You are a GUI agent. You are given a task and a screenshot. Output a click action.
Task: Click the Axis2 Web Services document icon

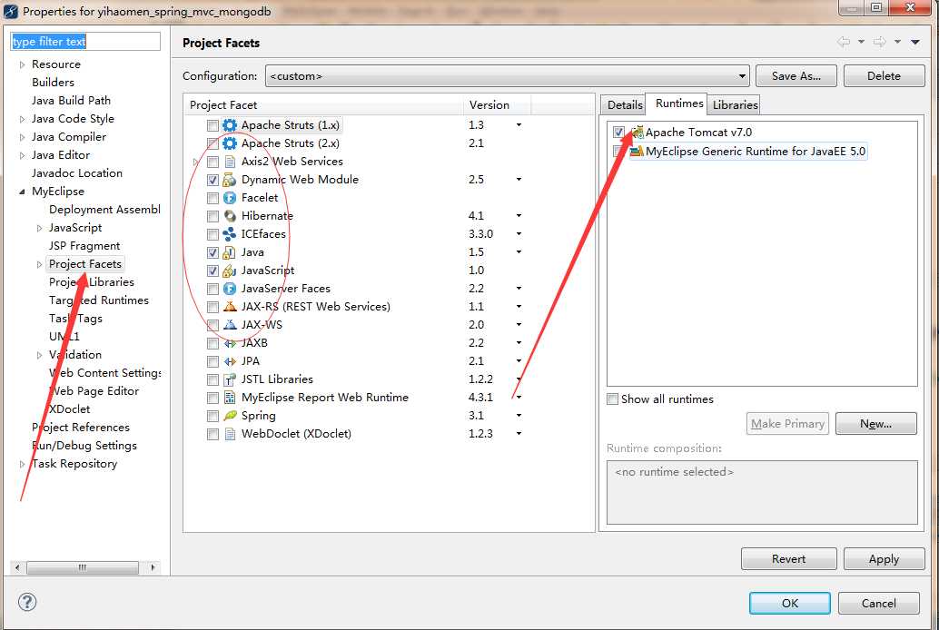230,162
